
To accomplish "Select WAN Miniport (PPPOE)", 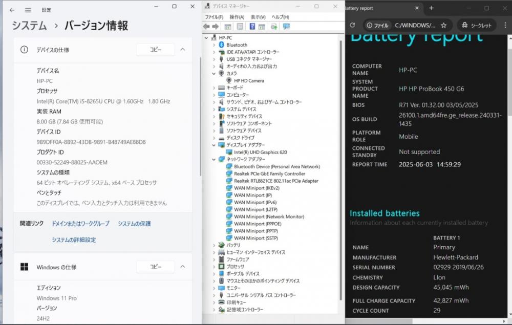I will pos(254,224).
